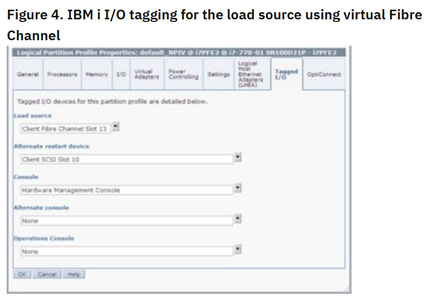Click the Client Fibre Channel Slot 13 field
The width and height of the screenshot is (429, 305).
point(66,129)
